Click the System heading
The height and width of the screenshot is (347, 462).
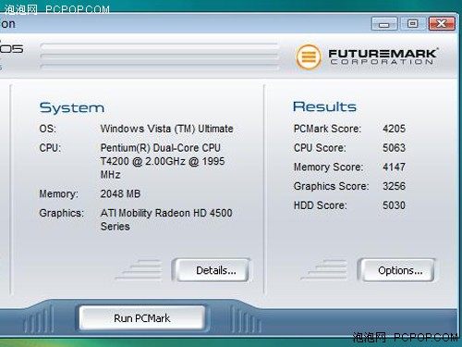tap(72, 108)
